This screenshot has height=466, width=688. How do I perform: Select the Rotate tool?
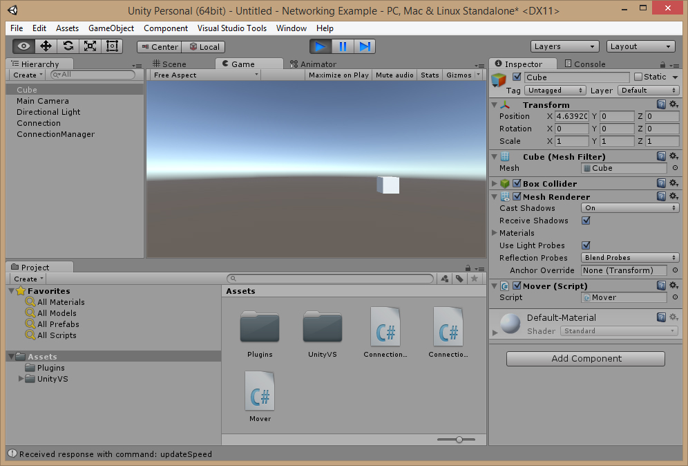[68, 46]
